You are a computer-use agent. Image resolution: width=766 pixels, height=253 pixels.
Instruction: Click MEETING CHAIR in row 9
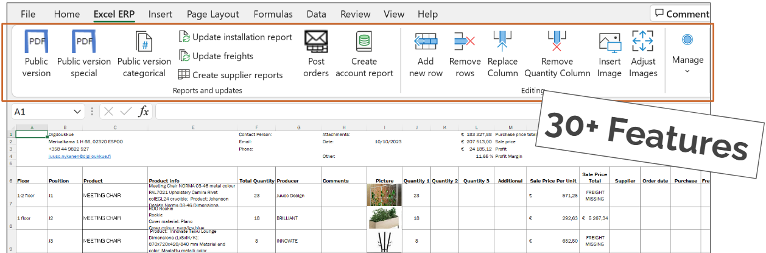114,241
